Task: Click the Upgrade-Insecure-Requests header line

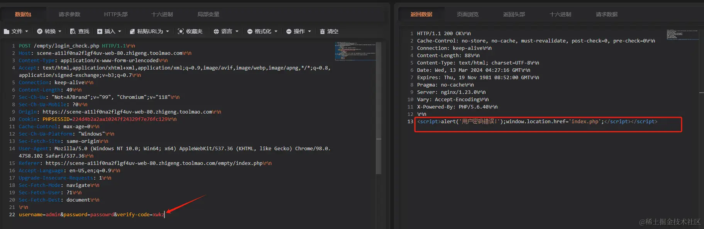Action: 65,178
